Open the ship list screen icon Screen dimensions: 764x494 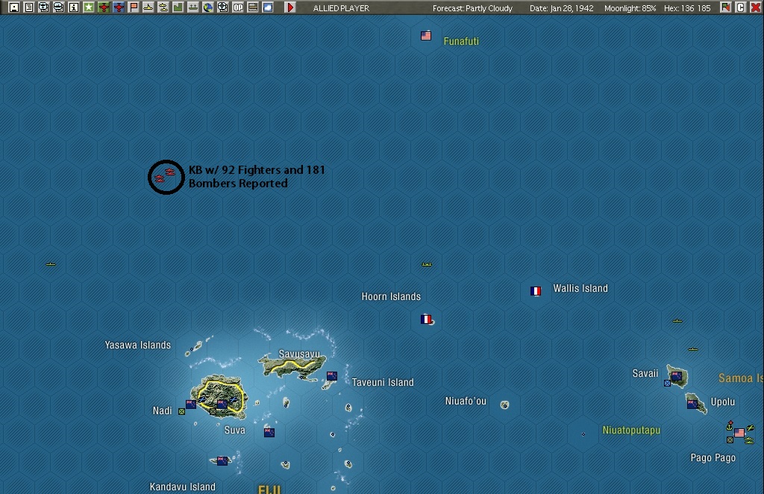(x=59, y=7)
